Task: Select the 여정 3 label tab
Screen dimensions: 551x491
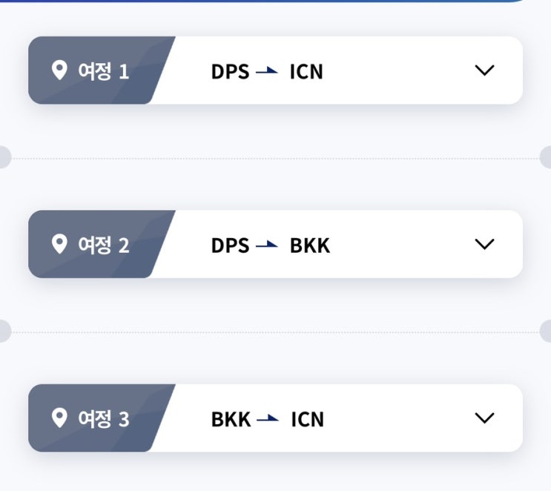Action: pos(102,418)
